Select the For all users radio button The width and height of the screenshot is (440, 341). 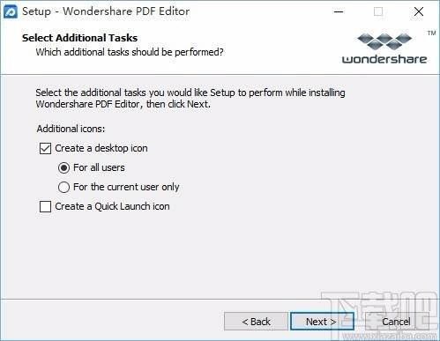tap(63, 168)
